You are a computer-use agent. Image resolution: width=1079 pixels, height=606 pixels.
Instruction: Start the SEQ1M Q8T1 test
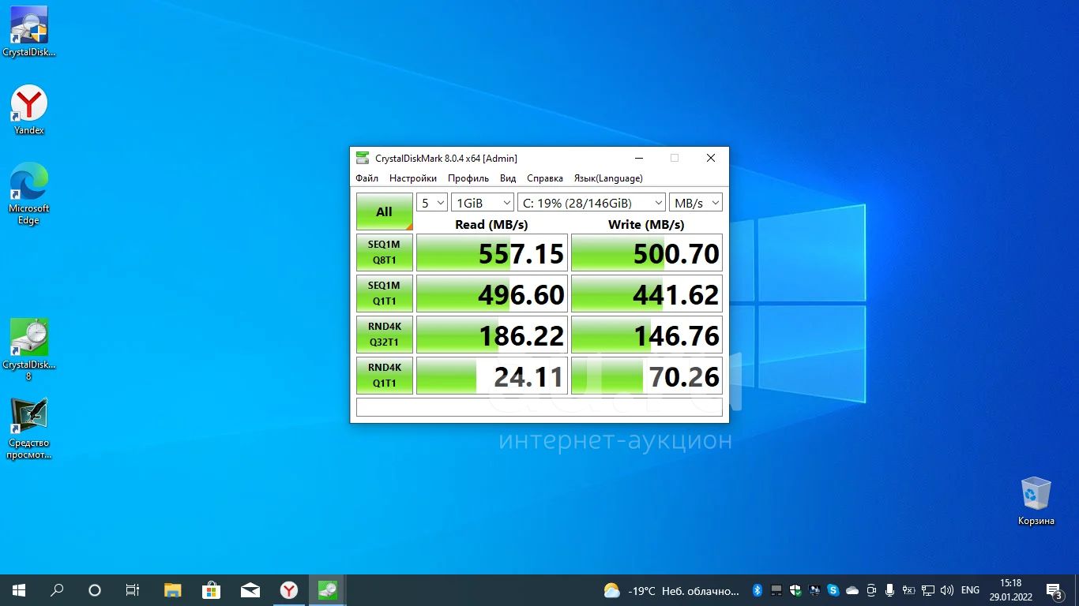click(x=384, y=252)
